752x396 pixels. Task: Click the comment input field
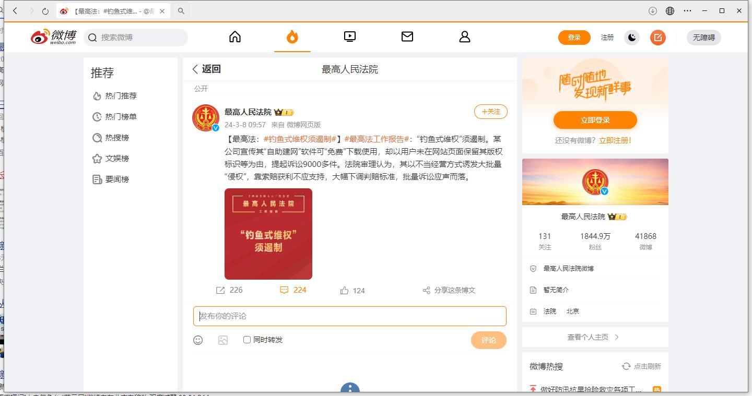click(350, 316)
